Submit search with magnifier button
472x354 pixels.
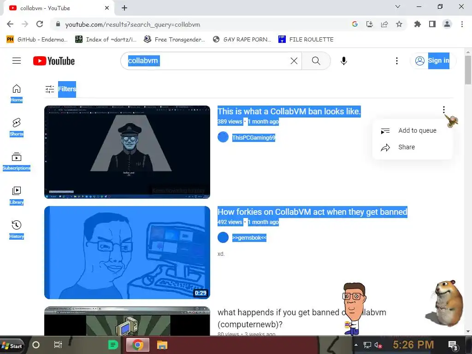pos(316,61)
